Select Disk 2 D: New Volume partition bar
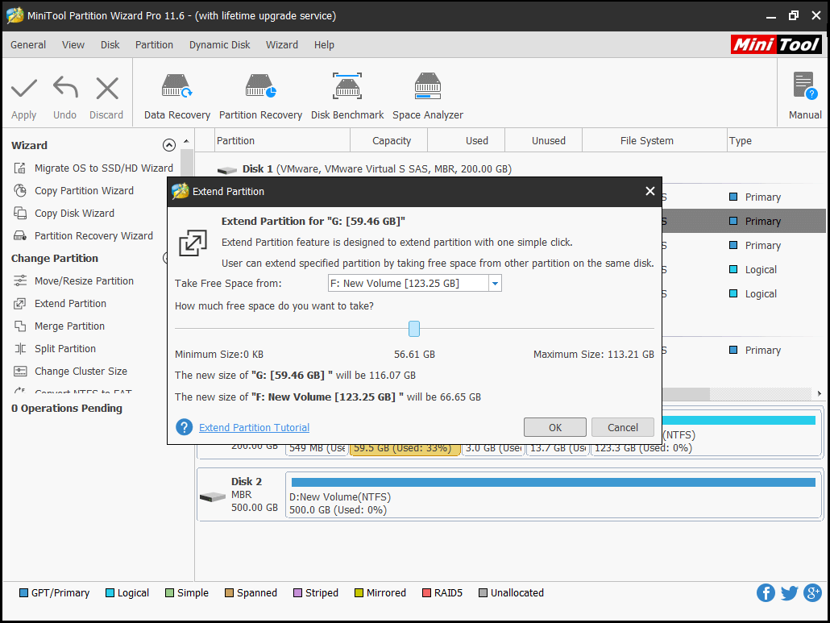This screenshot has width=830, height=623. point(553,495)
